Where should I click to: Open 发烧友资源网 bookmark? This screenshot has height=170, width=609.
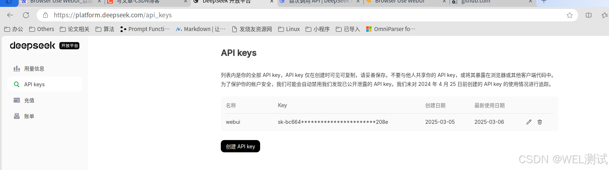(252, 29)
